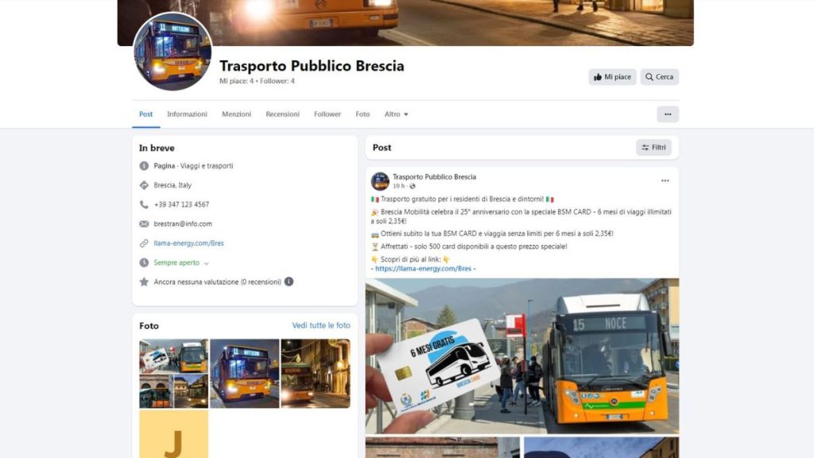Screen dimensions: 814x458
Task: Open the post's three-dots options menu
Action: (665, 180)
